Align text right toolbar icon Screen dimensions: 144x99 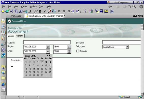coord(68,11)
